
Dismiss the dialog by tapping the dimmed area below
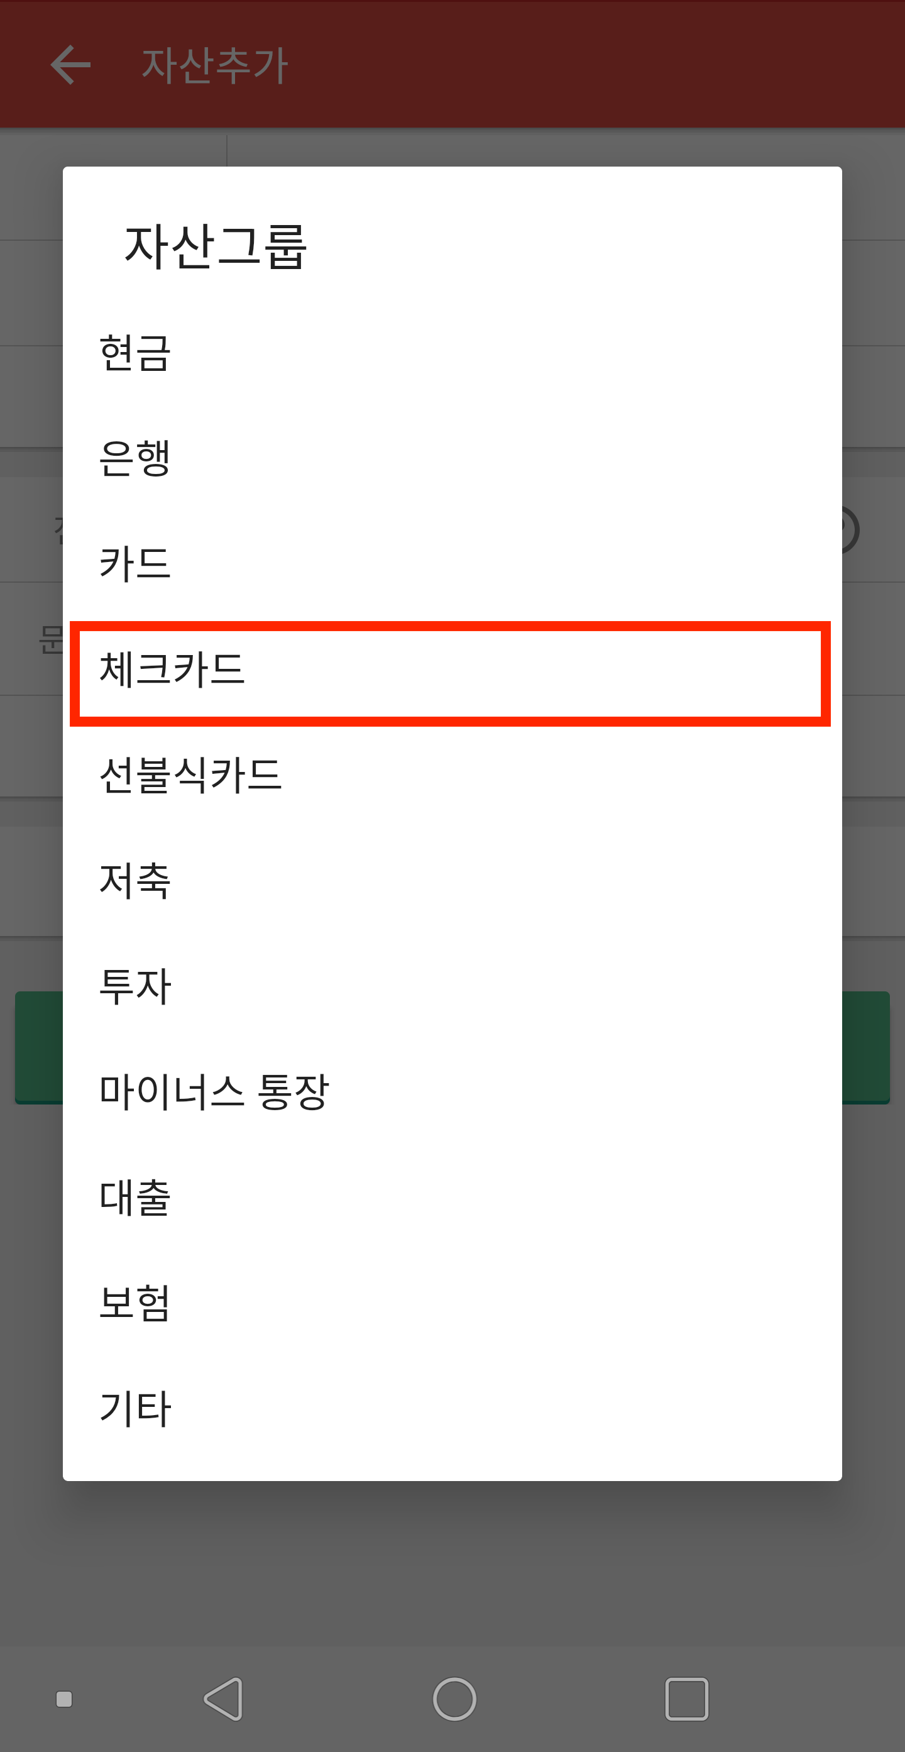tap(452, 1564)
